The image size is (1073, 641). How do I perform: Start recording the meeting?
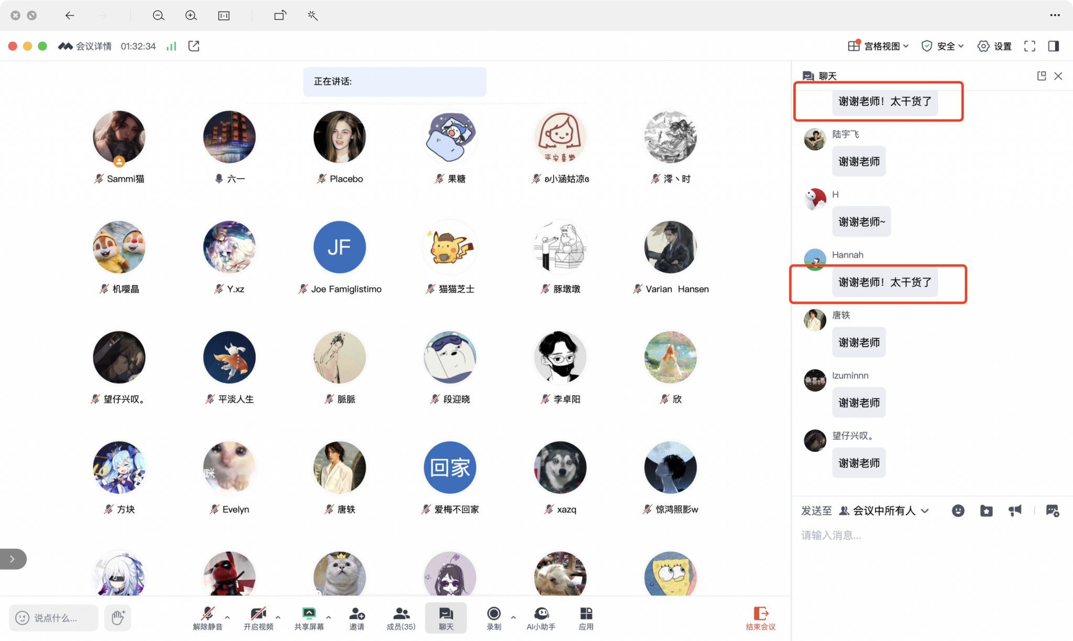494,617
